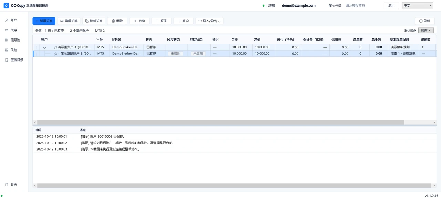The width and height of the screenshot is (441, 199).
Task: Click the 盈亏 (持仓) column header
Action: (285, 40)
